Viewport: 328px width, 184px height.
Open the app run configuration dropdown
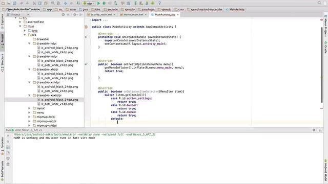pyautogui.click(x=89, y=3)
